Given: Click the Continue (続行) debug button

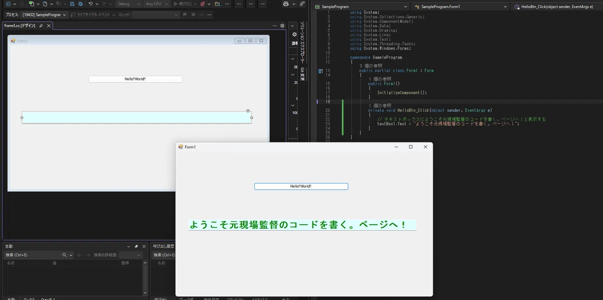Looking at the screenshot, I should click(183, 4).
